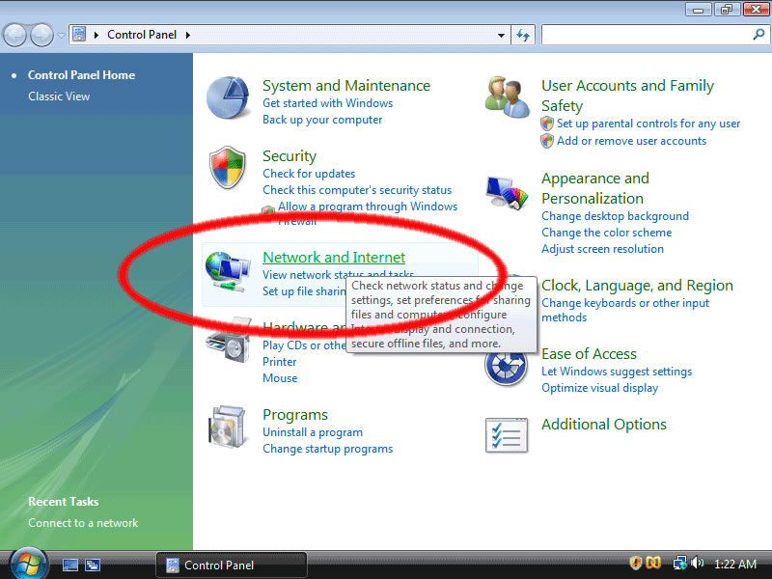Viewport: 772px width, 579px height.
Task: Click Back up your computer
Action: (322, 120)
